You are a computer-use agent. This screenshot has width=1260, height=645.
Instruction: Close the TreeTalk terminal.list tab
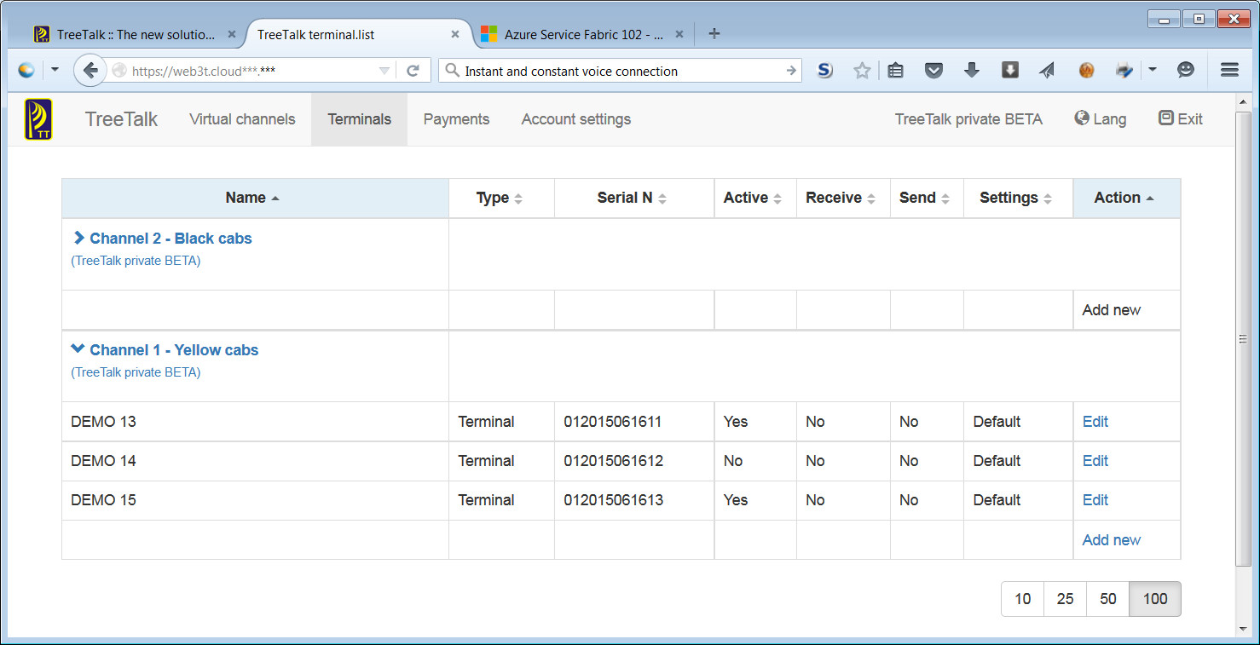(x=455, y=35)
